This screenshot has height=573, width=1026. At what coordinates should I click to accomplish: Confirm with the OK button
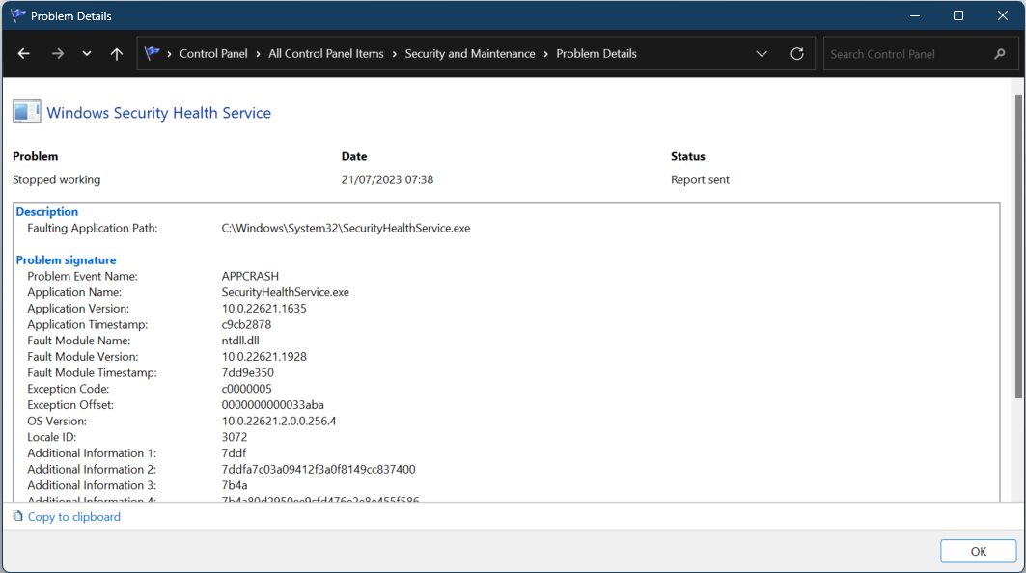(x=979, y=552)
